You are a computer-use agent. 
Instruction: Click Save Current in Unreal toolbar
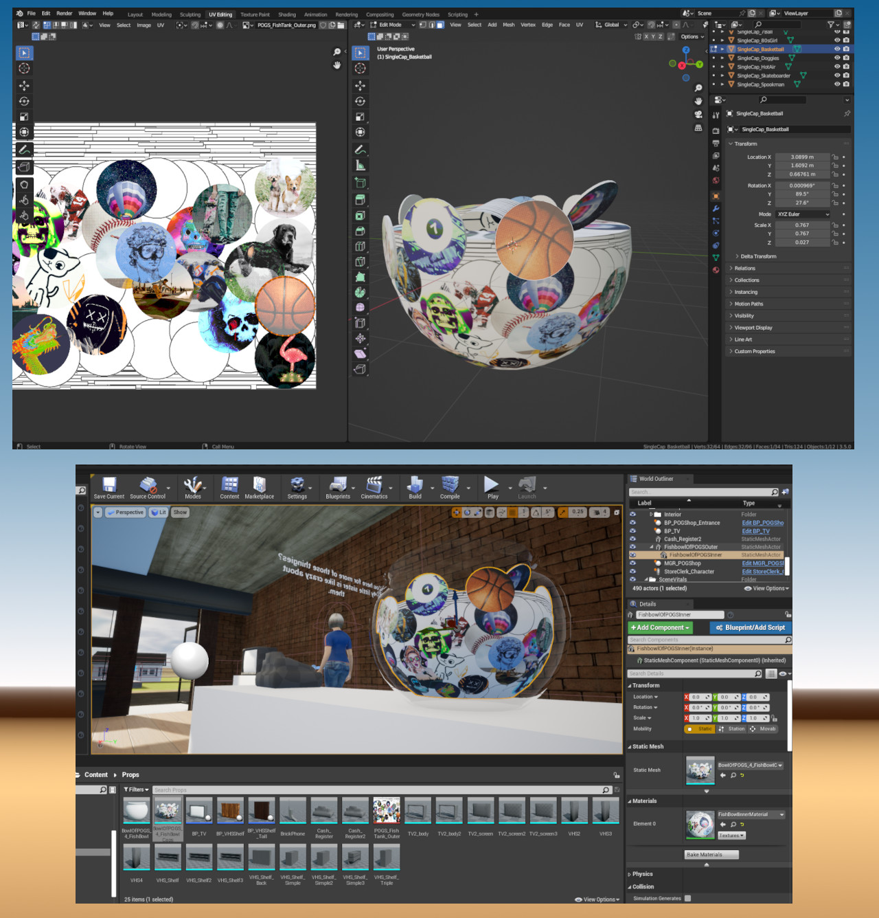click(109, 488)
